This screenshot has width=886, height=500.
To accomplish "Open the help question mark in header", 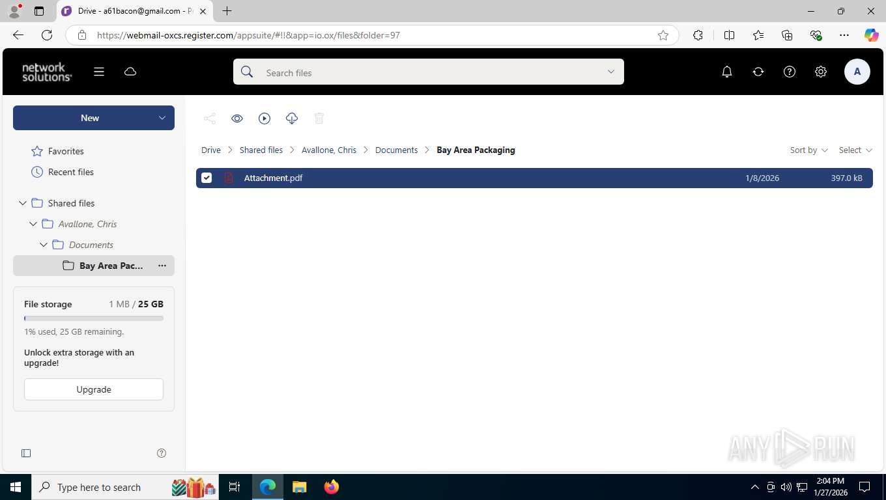I will [x=790, y=72].
